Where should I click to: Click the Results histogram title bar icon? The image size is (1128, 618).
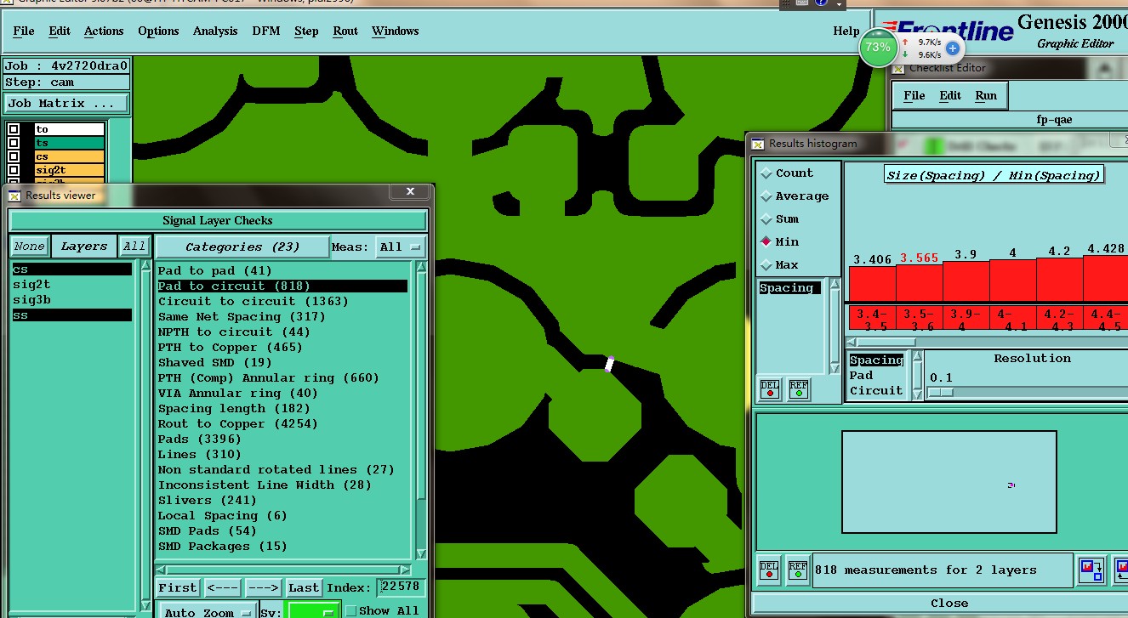tap(758, 144)
